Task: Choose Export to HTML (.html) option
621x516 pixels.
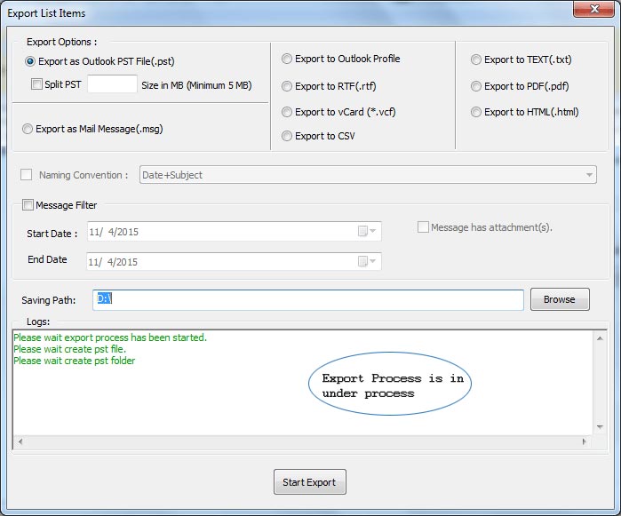Action: point(477,112)
